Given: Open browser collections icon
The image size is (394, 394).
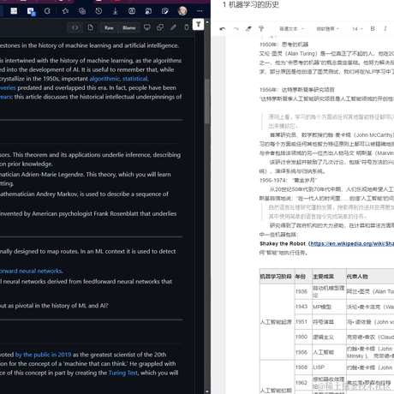Looking at the screenshot, I should pos(82,11).
